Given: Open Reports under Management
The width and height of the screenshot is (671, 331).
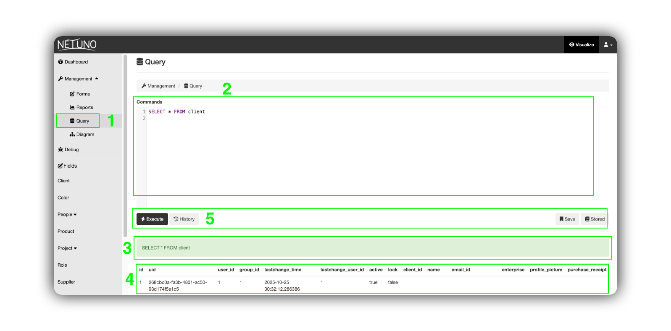Looking at the screenshot, I should (82, 108).
